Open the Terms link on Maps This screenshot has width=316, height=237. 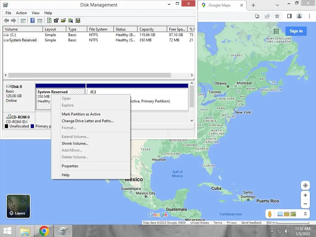(218, 223)
